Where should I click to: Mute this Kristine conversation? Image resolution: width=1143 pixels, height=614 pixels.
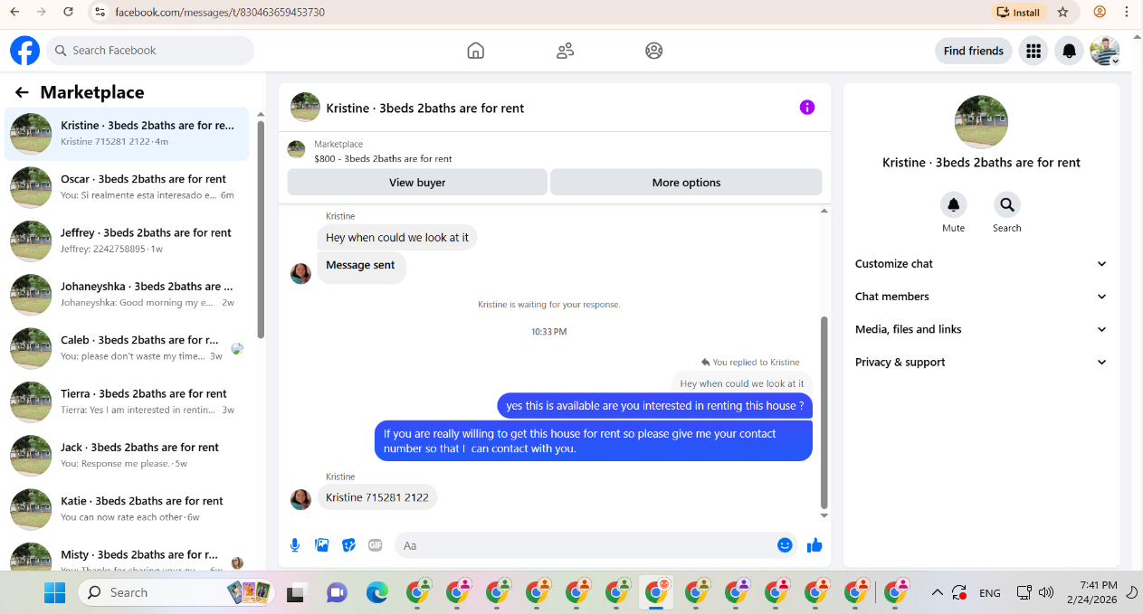[953, 204]
